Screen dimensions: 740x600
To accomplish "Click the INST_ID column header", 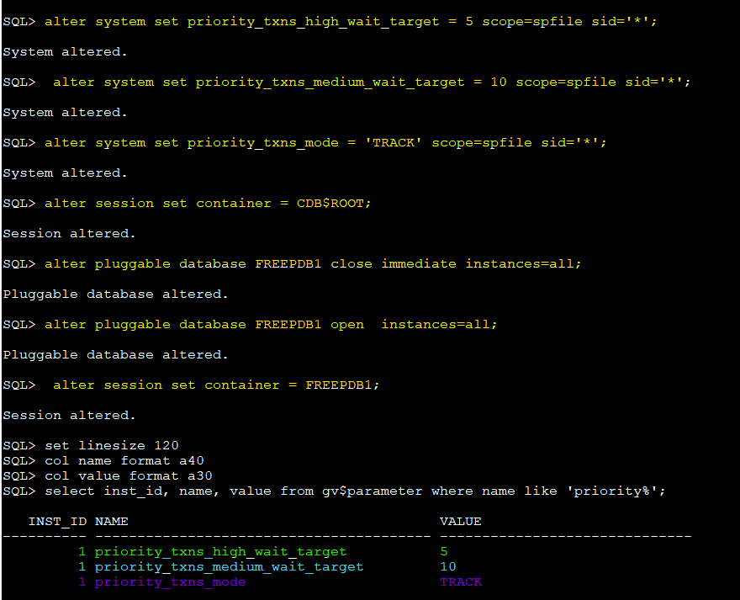I will pos(57,522).
